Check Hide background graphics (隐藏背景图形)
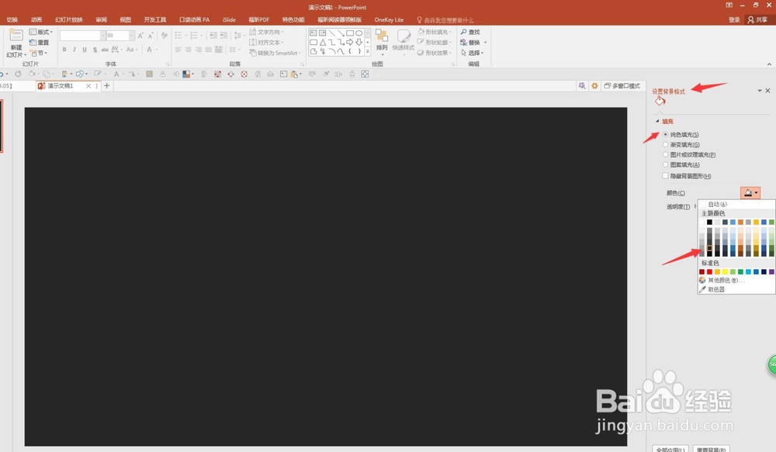 tap(666, 176)
